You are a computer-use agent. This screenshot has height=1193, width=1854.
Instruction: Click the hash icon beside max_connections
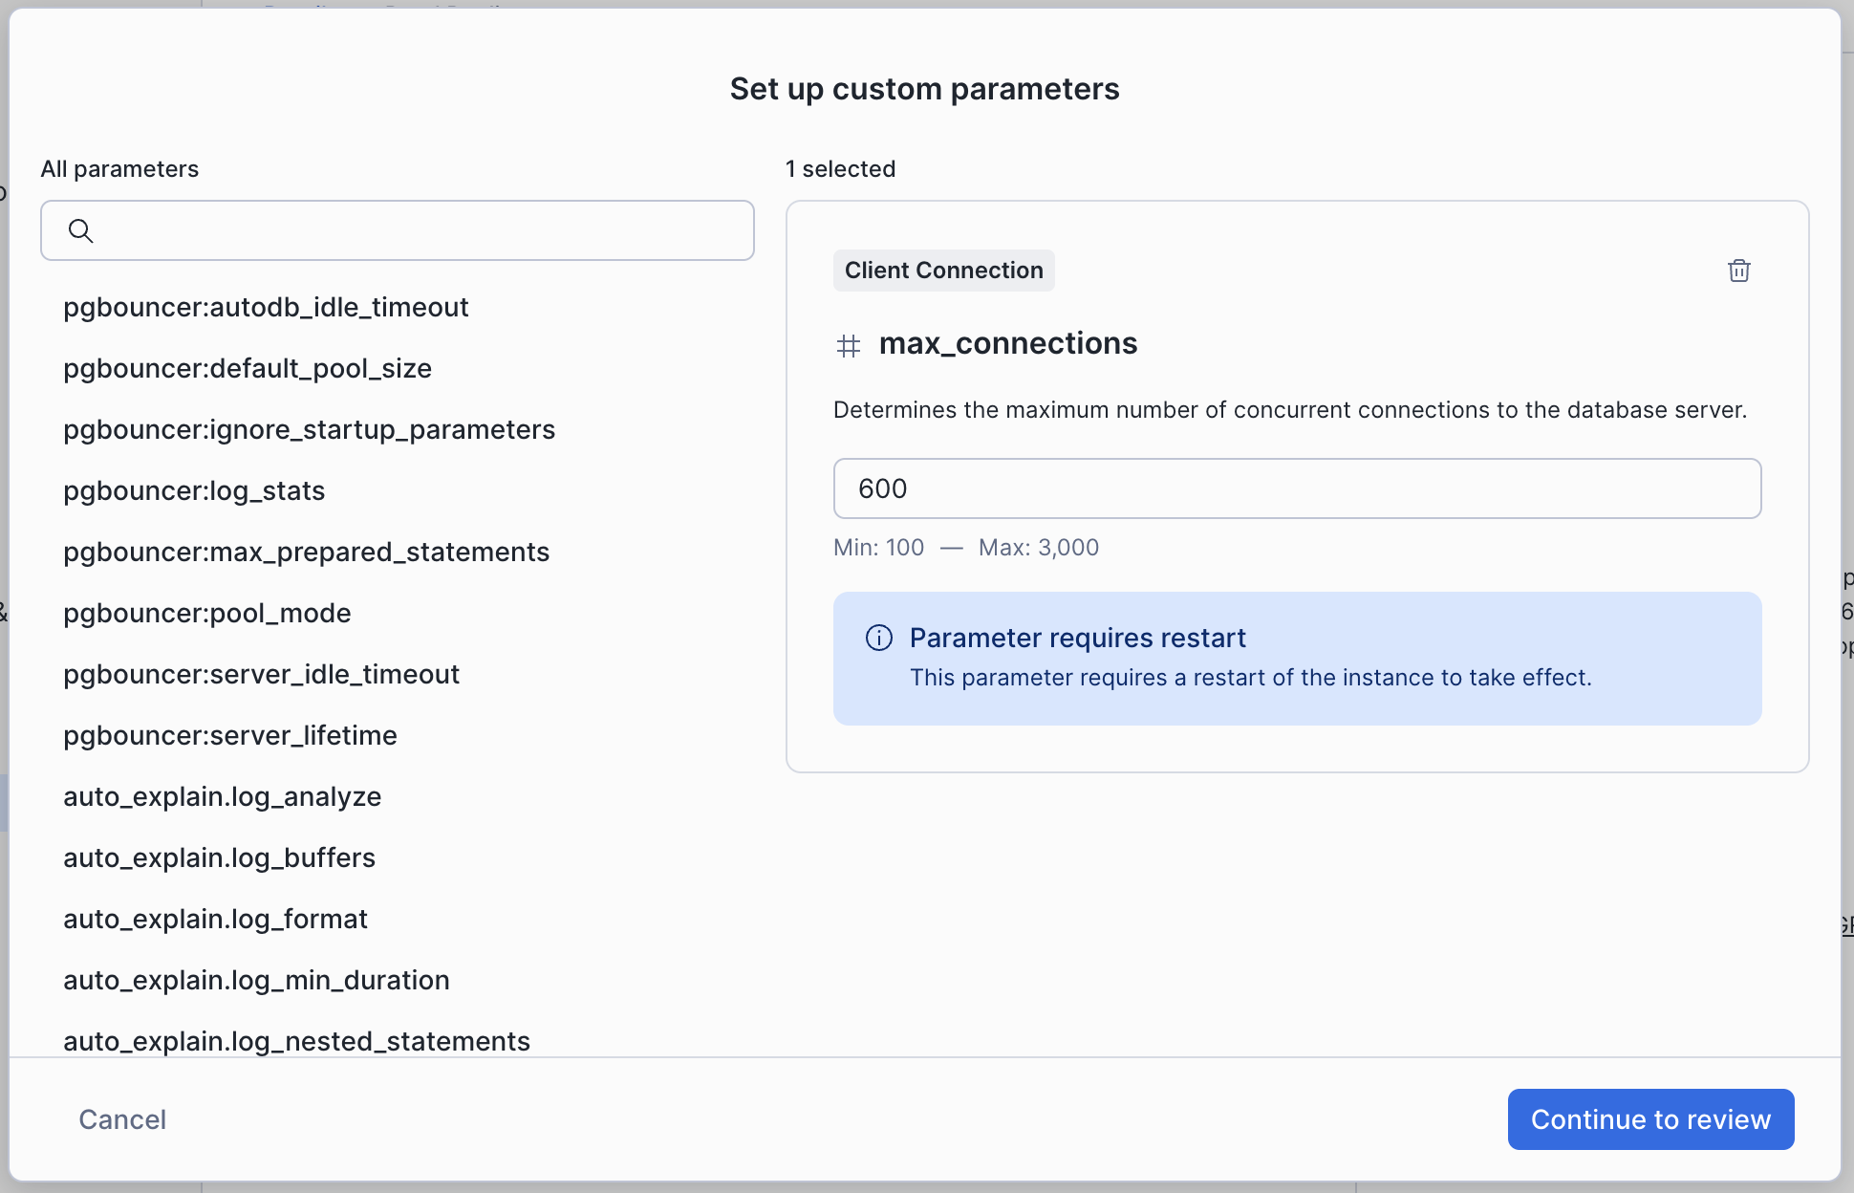point(848,345)
